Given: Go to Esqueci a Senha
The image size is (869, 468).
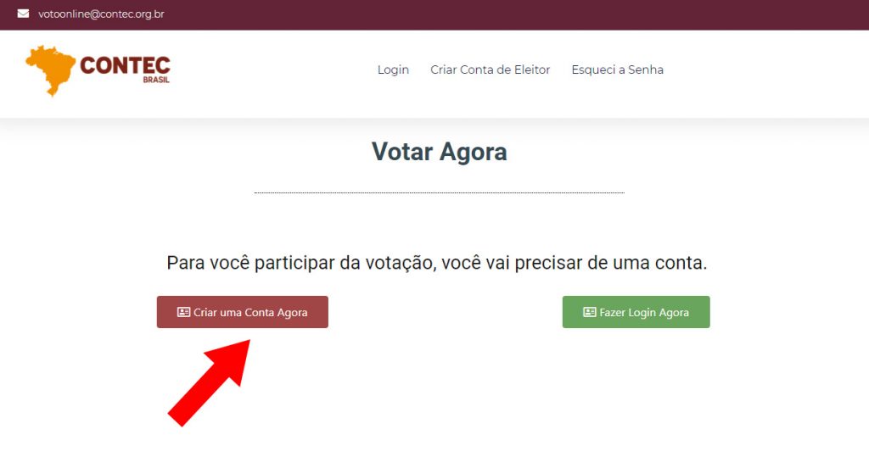Looking at the screenshot, I should pos(617,70).
